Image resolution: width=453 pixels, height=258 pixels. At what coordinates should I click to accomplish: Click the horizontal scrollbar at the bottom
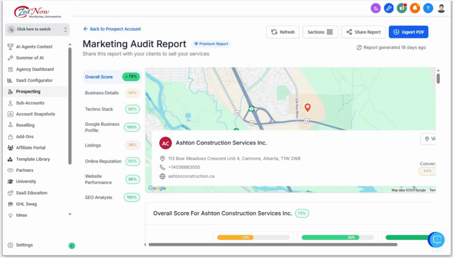pyautogui.click(x=273, y=245)
